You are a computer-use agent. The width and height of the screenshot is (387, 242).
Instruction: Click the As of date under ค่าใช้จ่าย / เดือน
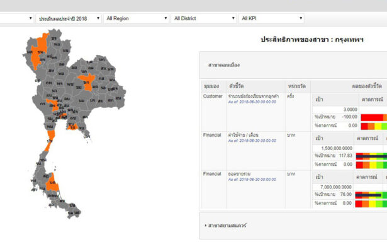tap(252, 141)
